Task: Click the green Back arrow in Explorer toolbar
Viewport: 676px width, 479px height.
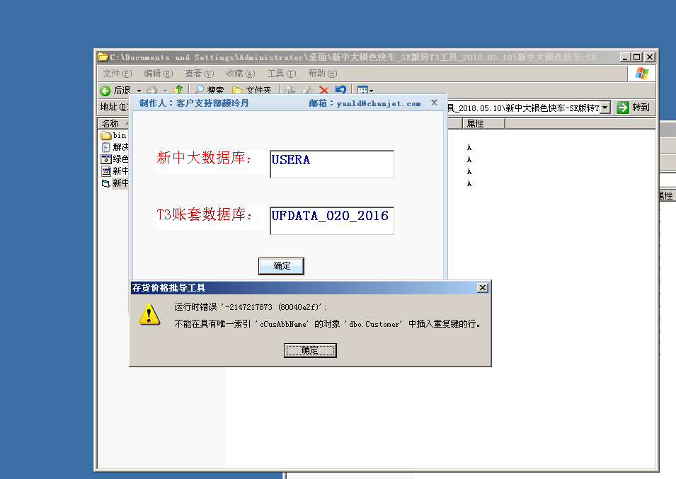Action: pyautogui.click(x=105, y=91)
